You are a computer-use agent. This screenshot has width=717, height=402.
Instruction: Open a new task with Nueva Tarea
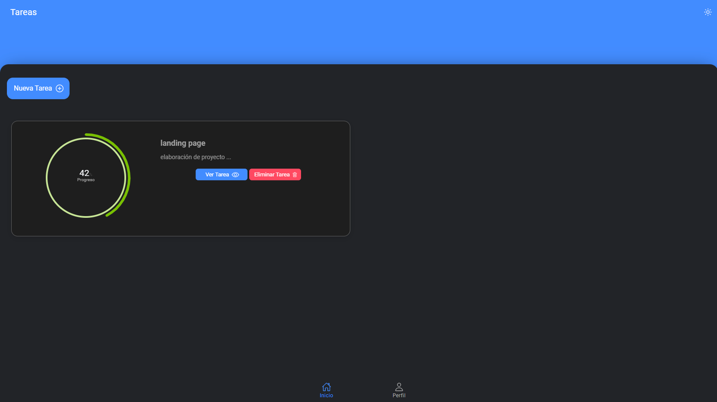38,88
